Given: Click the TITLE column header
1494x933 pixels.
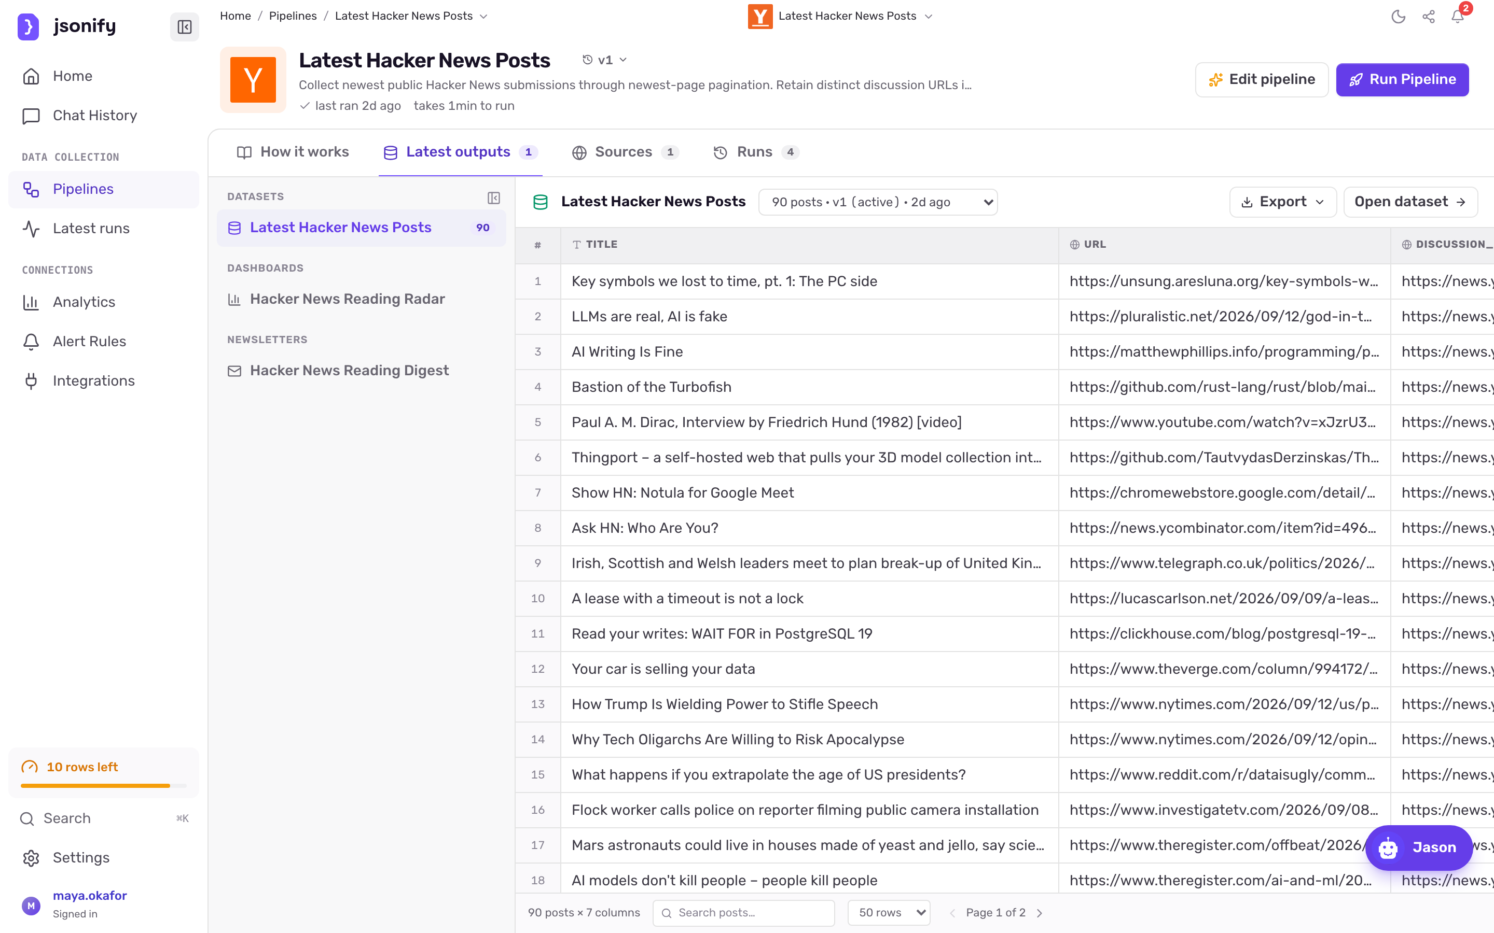Looking at the screenshot, I should (x=809, y=245).
